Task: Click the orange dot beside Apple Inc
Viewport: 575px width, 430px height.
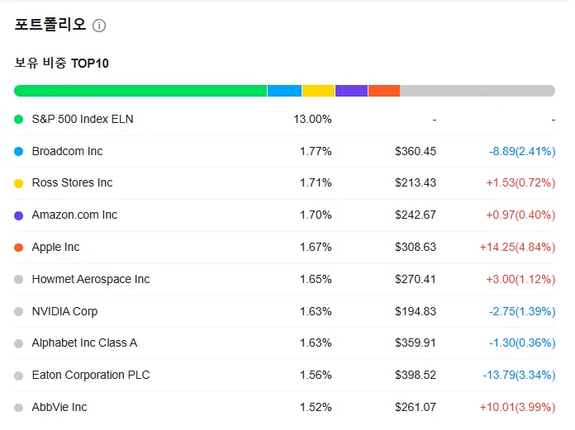Action: (x=19, y=248)
